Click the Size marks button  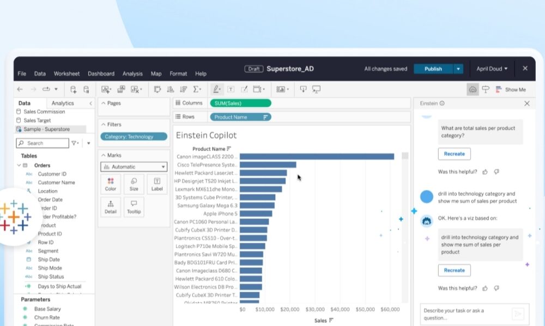tap(134, 184)
